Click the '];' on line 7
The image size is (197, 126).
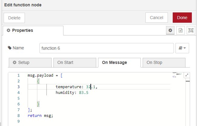pos(30,110)
